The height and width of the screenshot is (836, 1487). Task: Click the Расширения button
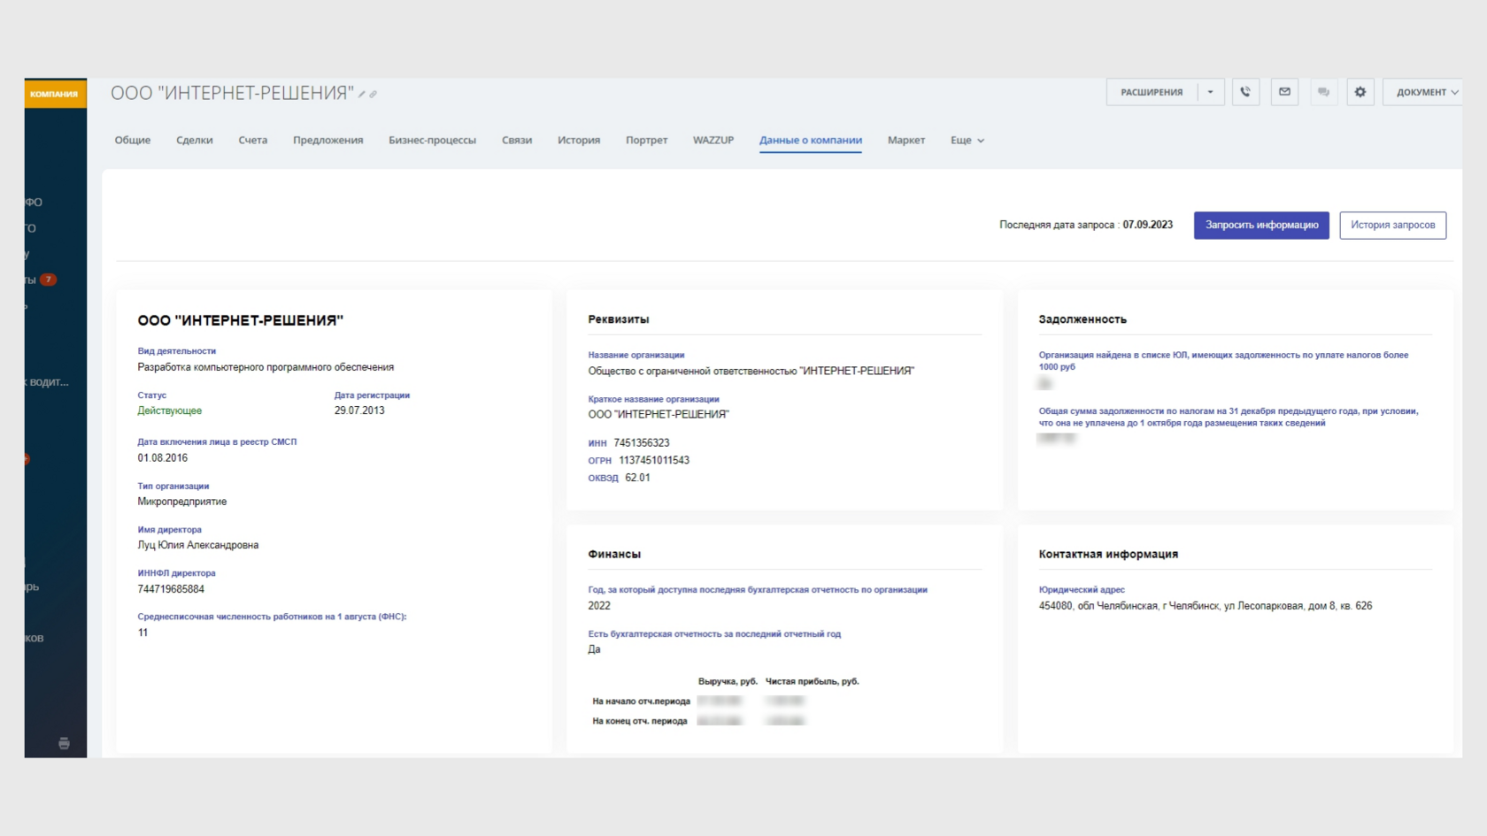click(x=1152, y=92)
